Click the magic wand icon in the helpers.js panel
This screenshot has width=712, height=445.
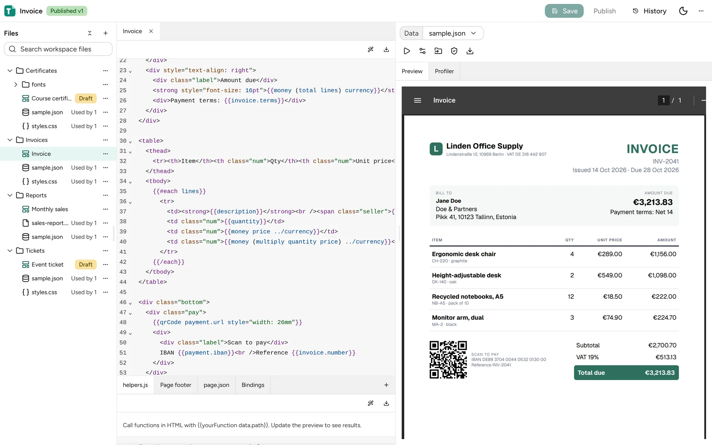[370, 403]
